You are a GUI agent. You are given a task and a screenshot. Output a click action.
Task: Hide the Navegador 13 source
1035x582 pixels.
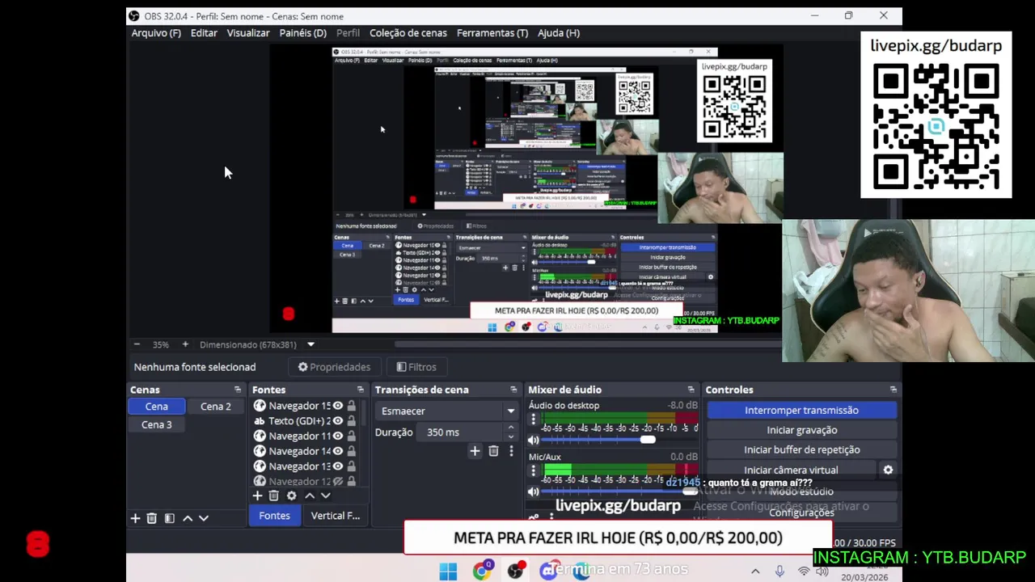pyautogui.click(x=338, y=466)
